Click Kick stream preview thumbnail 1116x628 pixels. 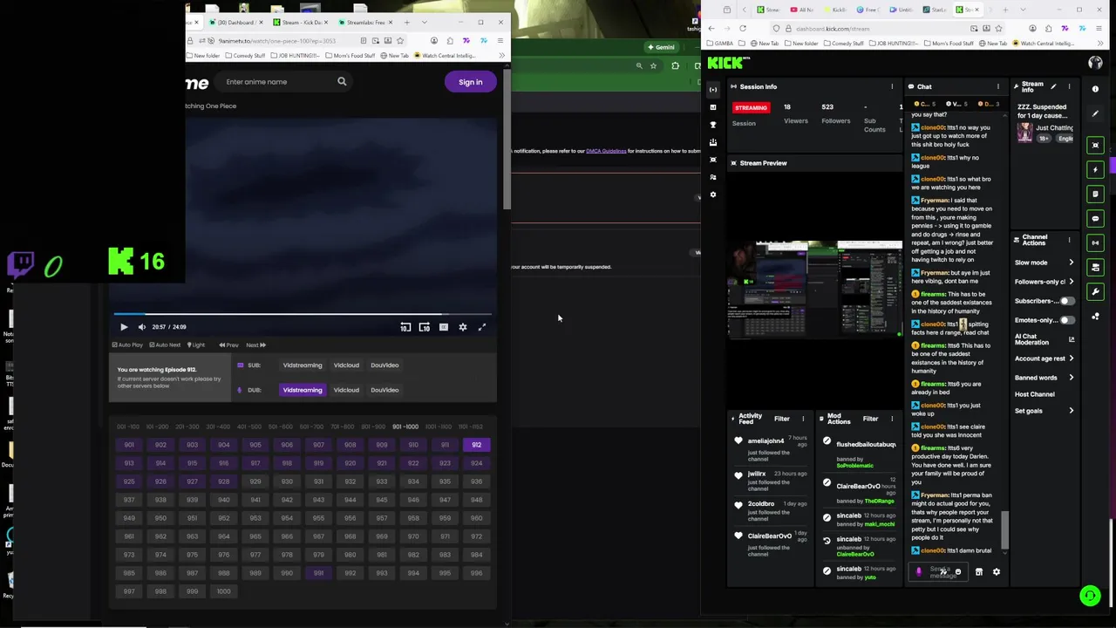[x=815, y=290]
